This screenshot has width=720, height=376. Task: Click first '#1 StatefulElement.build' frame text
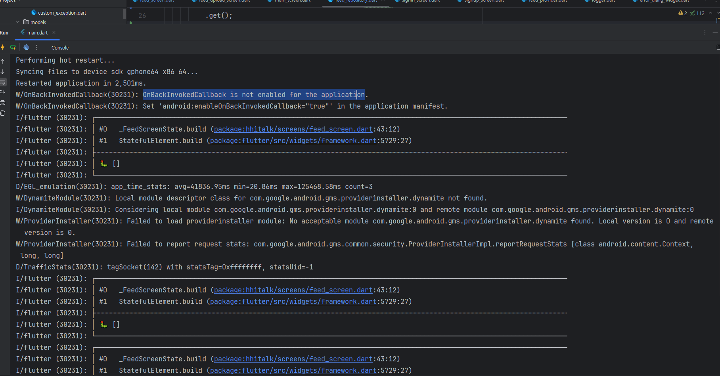pyautogui.click(x=151, y=141)
